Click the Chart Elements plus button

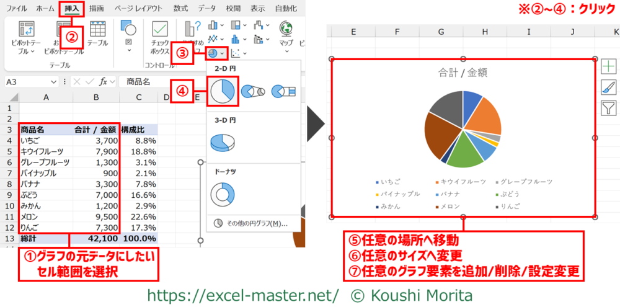pyautogui.click(x=609, y=67)
